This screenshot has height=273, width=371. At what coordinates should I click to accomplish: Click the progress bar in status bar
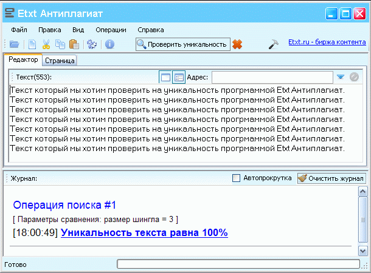coord(238,264)
